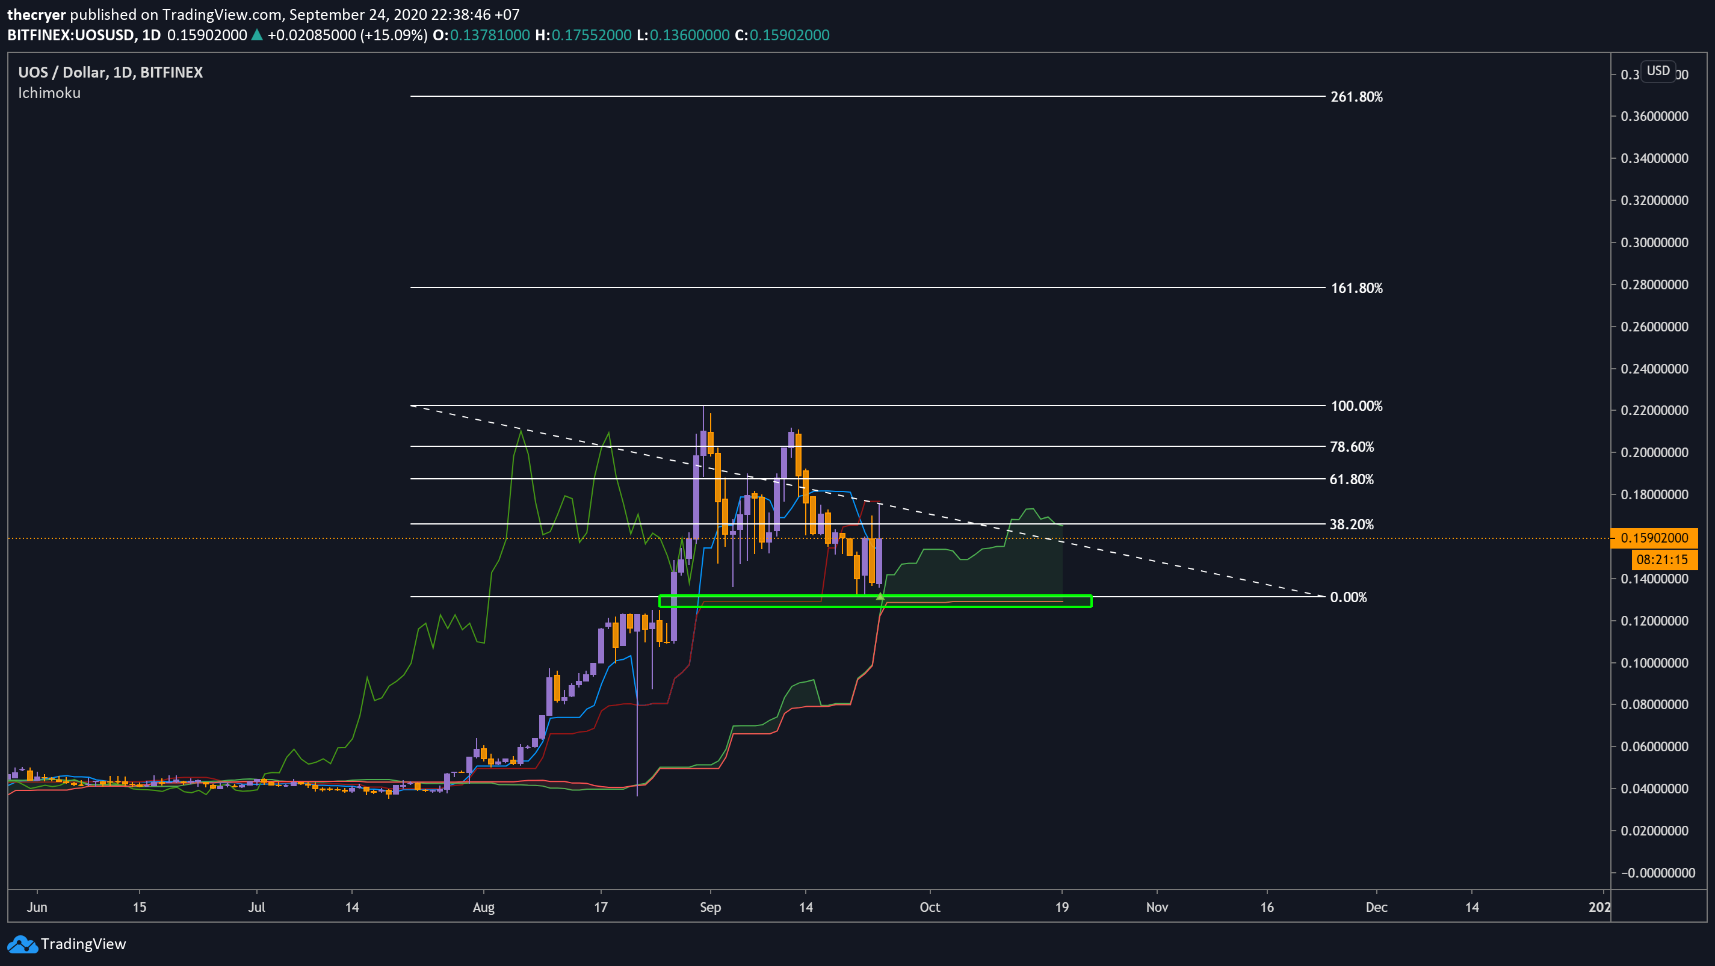The height and width of the screenshot is (966, 1715).
Task: Click the 0.22000000 price axis label
Action: pyautogui.click(x=1654, y=410)
